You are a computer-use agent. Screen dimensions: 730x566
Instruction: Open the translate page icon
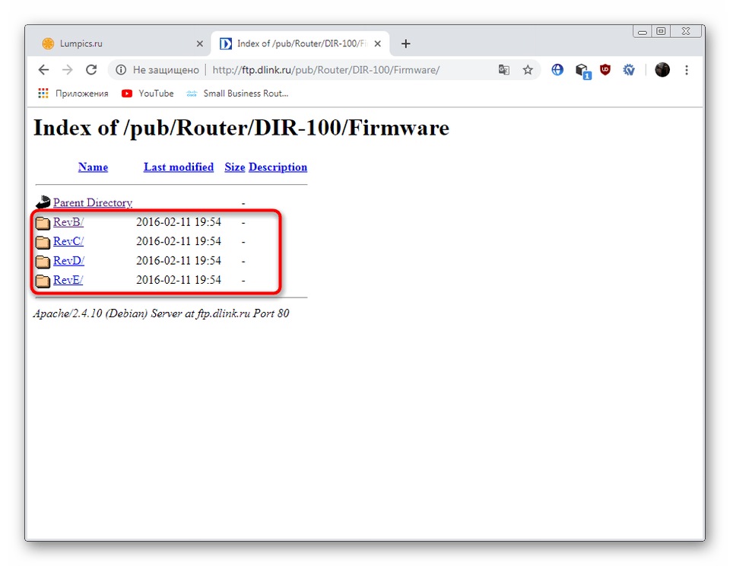[503, 70]
